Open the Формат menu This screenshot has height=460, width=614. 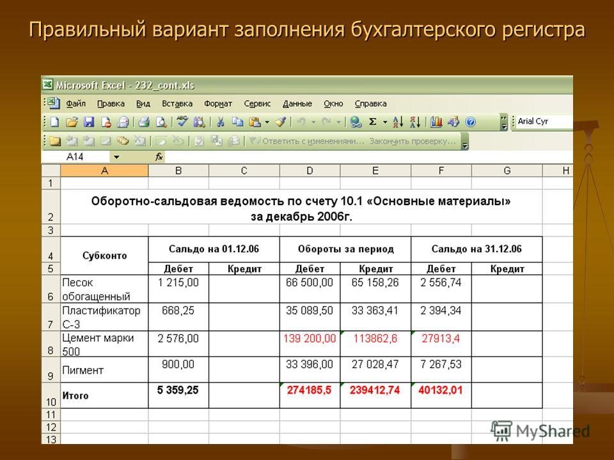tap(218, 103)
